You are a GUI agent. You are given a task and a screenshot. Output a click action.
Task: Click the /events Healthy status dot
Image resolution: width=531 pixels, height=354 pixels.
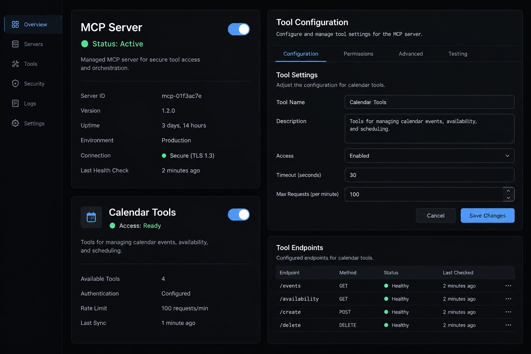point(386,286)
